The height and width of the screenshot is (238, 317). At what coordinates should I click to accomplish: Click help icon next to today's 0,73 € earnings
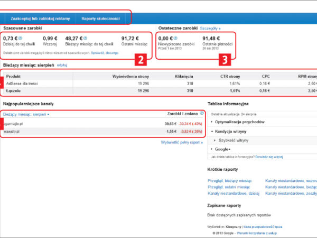tap(20, 39)
